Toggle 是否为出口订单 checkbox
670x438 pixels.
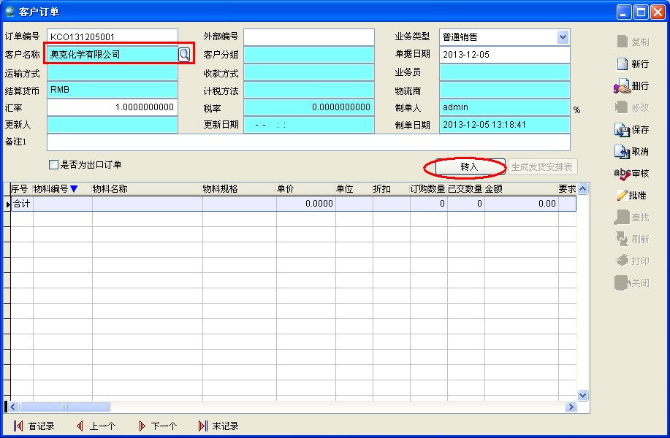(x=53, y=165)
